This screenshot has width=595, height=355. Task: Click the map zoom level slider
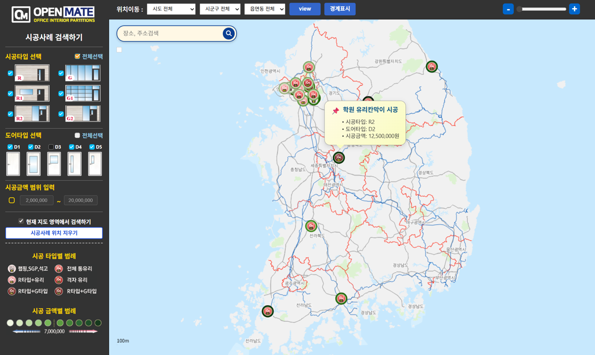tap(541, 9)
